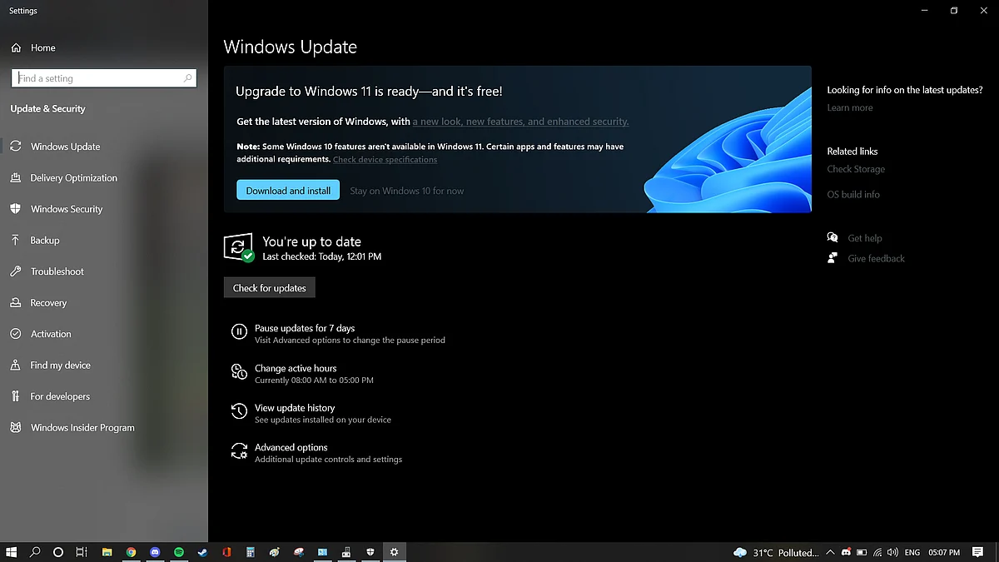Open Cortana from the taskbar
The image size is (999, 562).
pyautogui.click(x=58, y=552)
